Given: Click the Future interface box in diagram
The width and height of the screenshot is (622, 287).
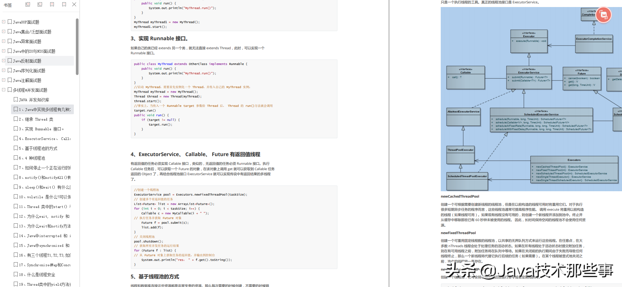Looking at the screenshot, I should 582,79.
